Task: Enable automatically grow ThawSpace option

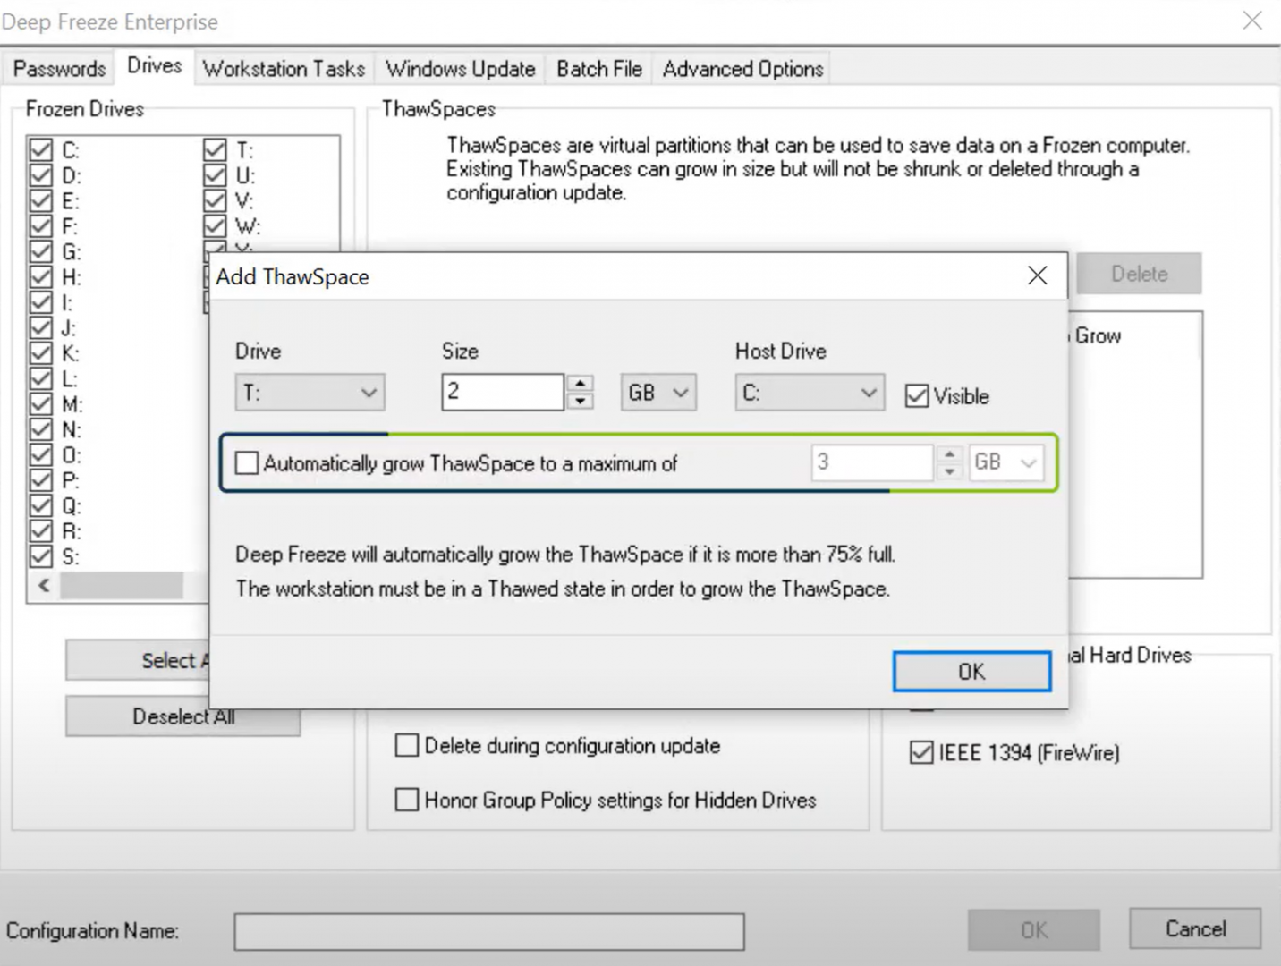Action: pos(247,462)
